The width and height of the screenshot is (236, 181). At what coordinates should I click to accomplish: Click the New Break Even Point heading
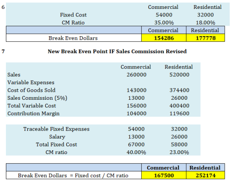pyautogui.click(x=117, y=51)
